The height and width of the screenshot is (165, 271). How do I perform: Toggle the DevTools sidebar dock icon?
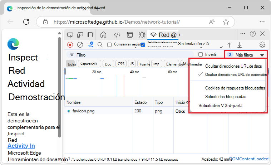pyautogui.click(x=90, y=35)
